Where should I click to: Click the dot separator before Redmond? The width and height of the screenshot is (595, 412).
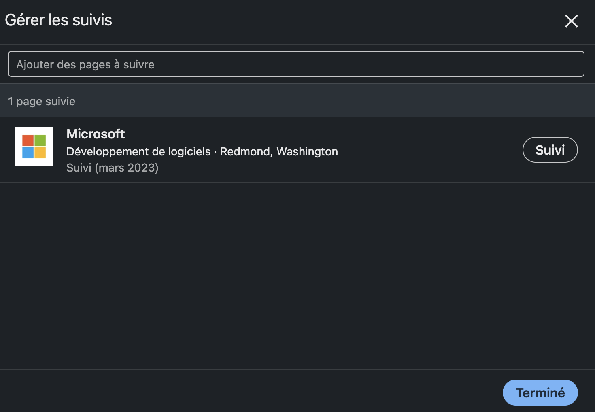tap(215, 152)
